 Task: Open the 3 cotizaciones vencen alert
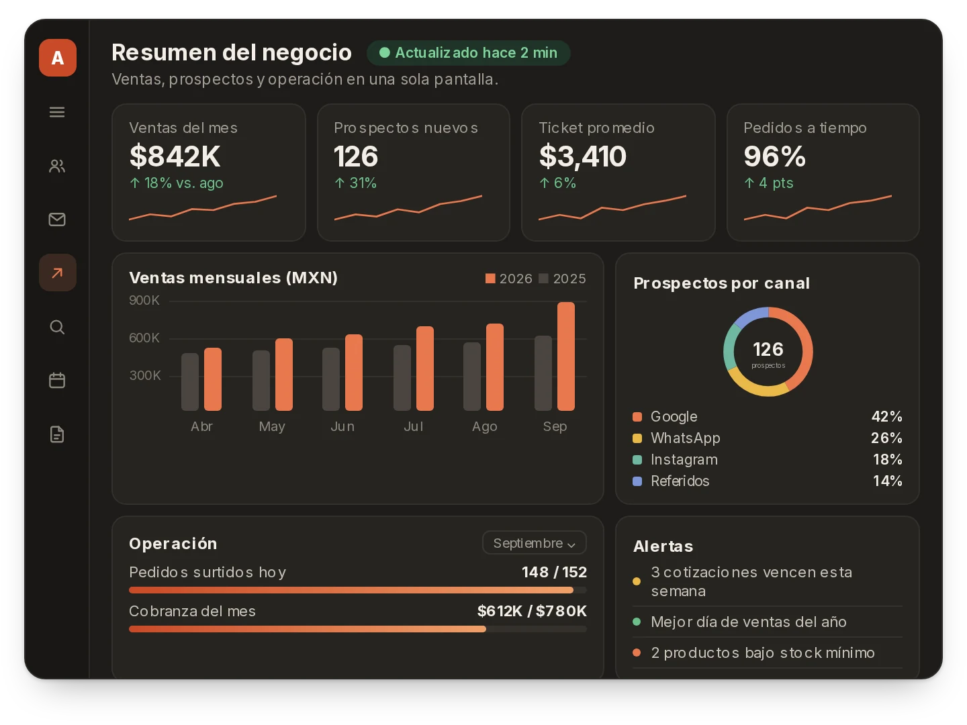768,582
